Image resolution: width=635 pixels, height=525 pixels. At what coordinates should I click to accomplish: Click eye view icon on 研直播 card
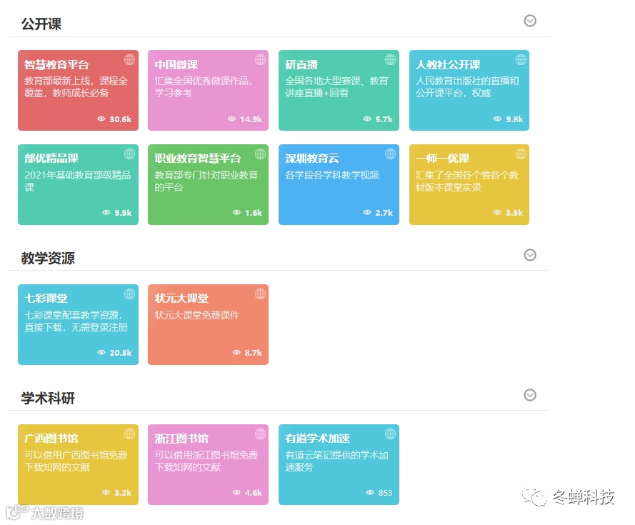pyautogui.click(x=367, y=119)
